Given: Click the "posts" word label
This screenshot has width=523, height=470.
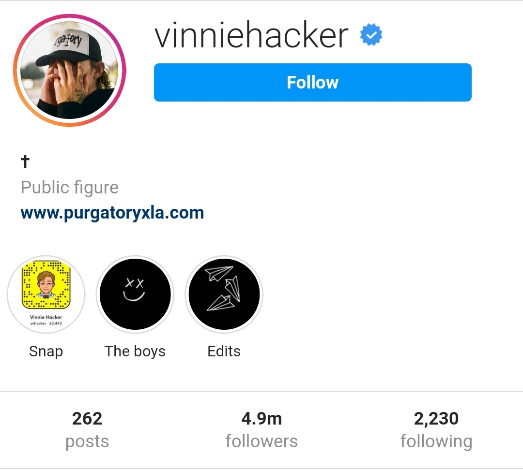Looking at the screenshot, I should 87,441.
